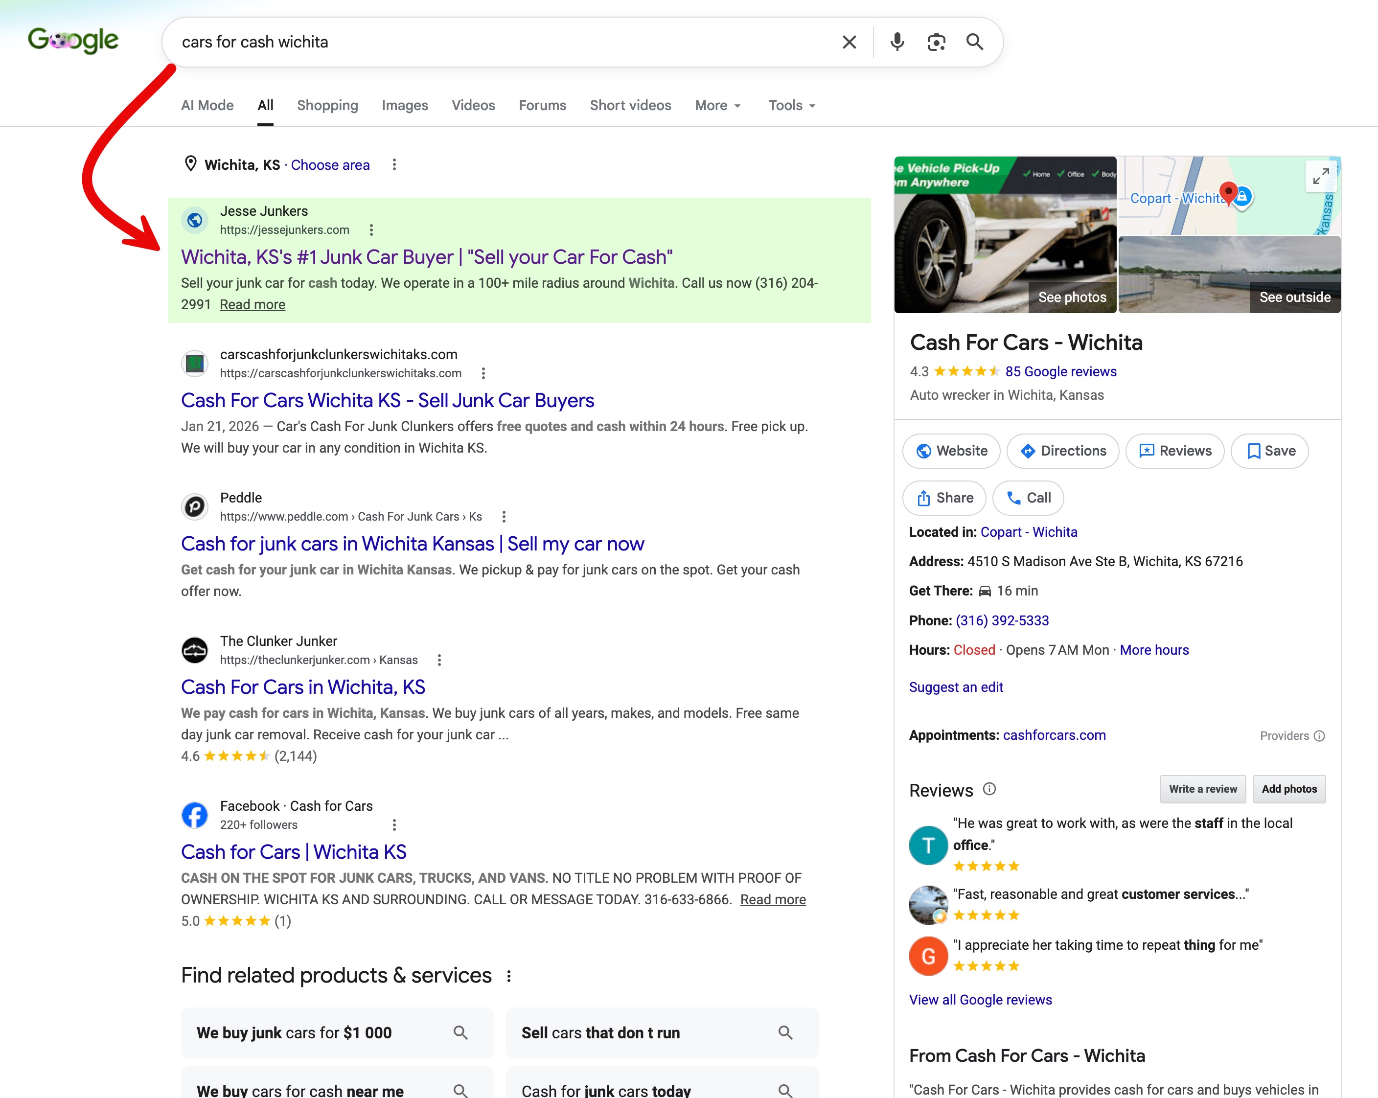
Task: Click the Call button
Action: click(x=1028, y=498)
